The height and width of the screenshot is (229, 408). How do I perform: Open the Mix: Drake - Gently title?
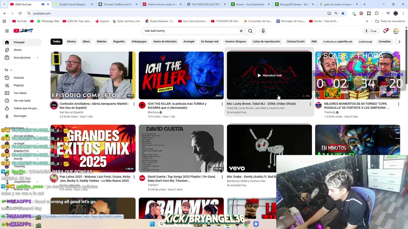click(x=251, y=177)
